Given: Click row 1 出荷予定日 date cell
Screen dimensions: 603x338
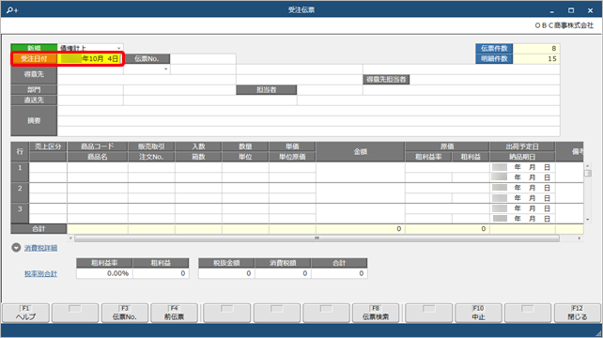Looking at the screenshot, I should click(x=522, y=167).
